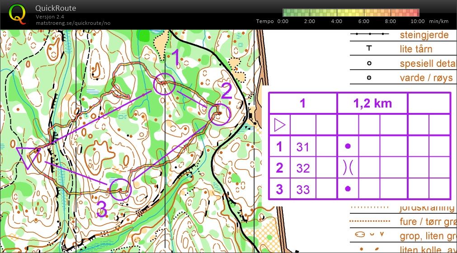Select control circle 3 on the map
The width and height of the screenshot is (457, 253).
(121, 189)
